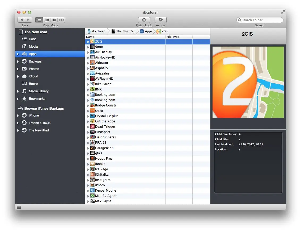Toggle full screen arrows in title bar
Viewport: 301px width, 231px height.
click(x=283, y=12)
